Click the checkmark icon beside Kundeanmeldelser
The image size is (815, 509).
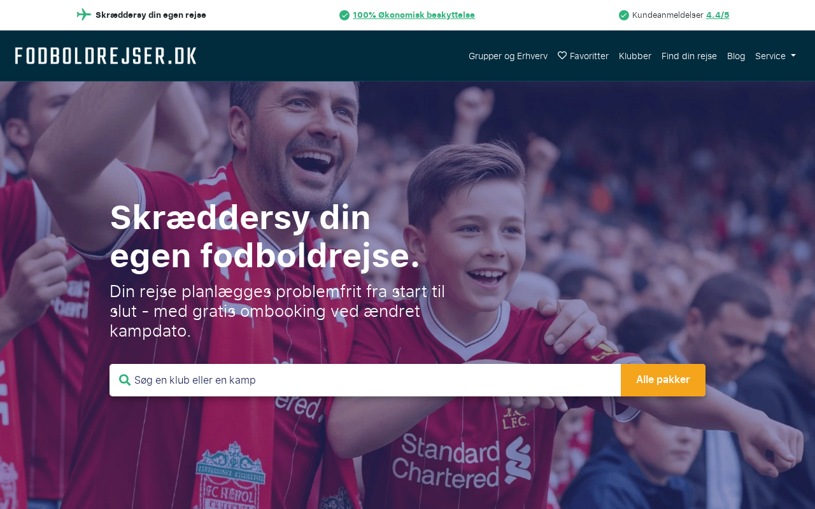point(624,15)
